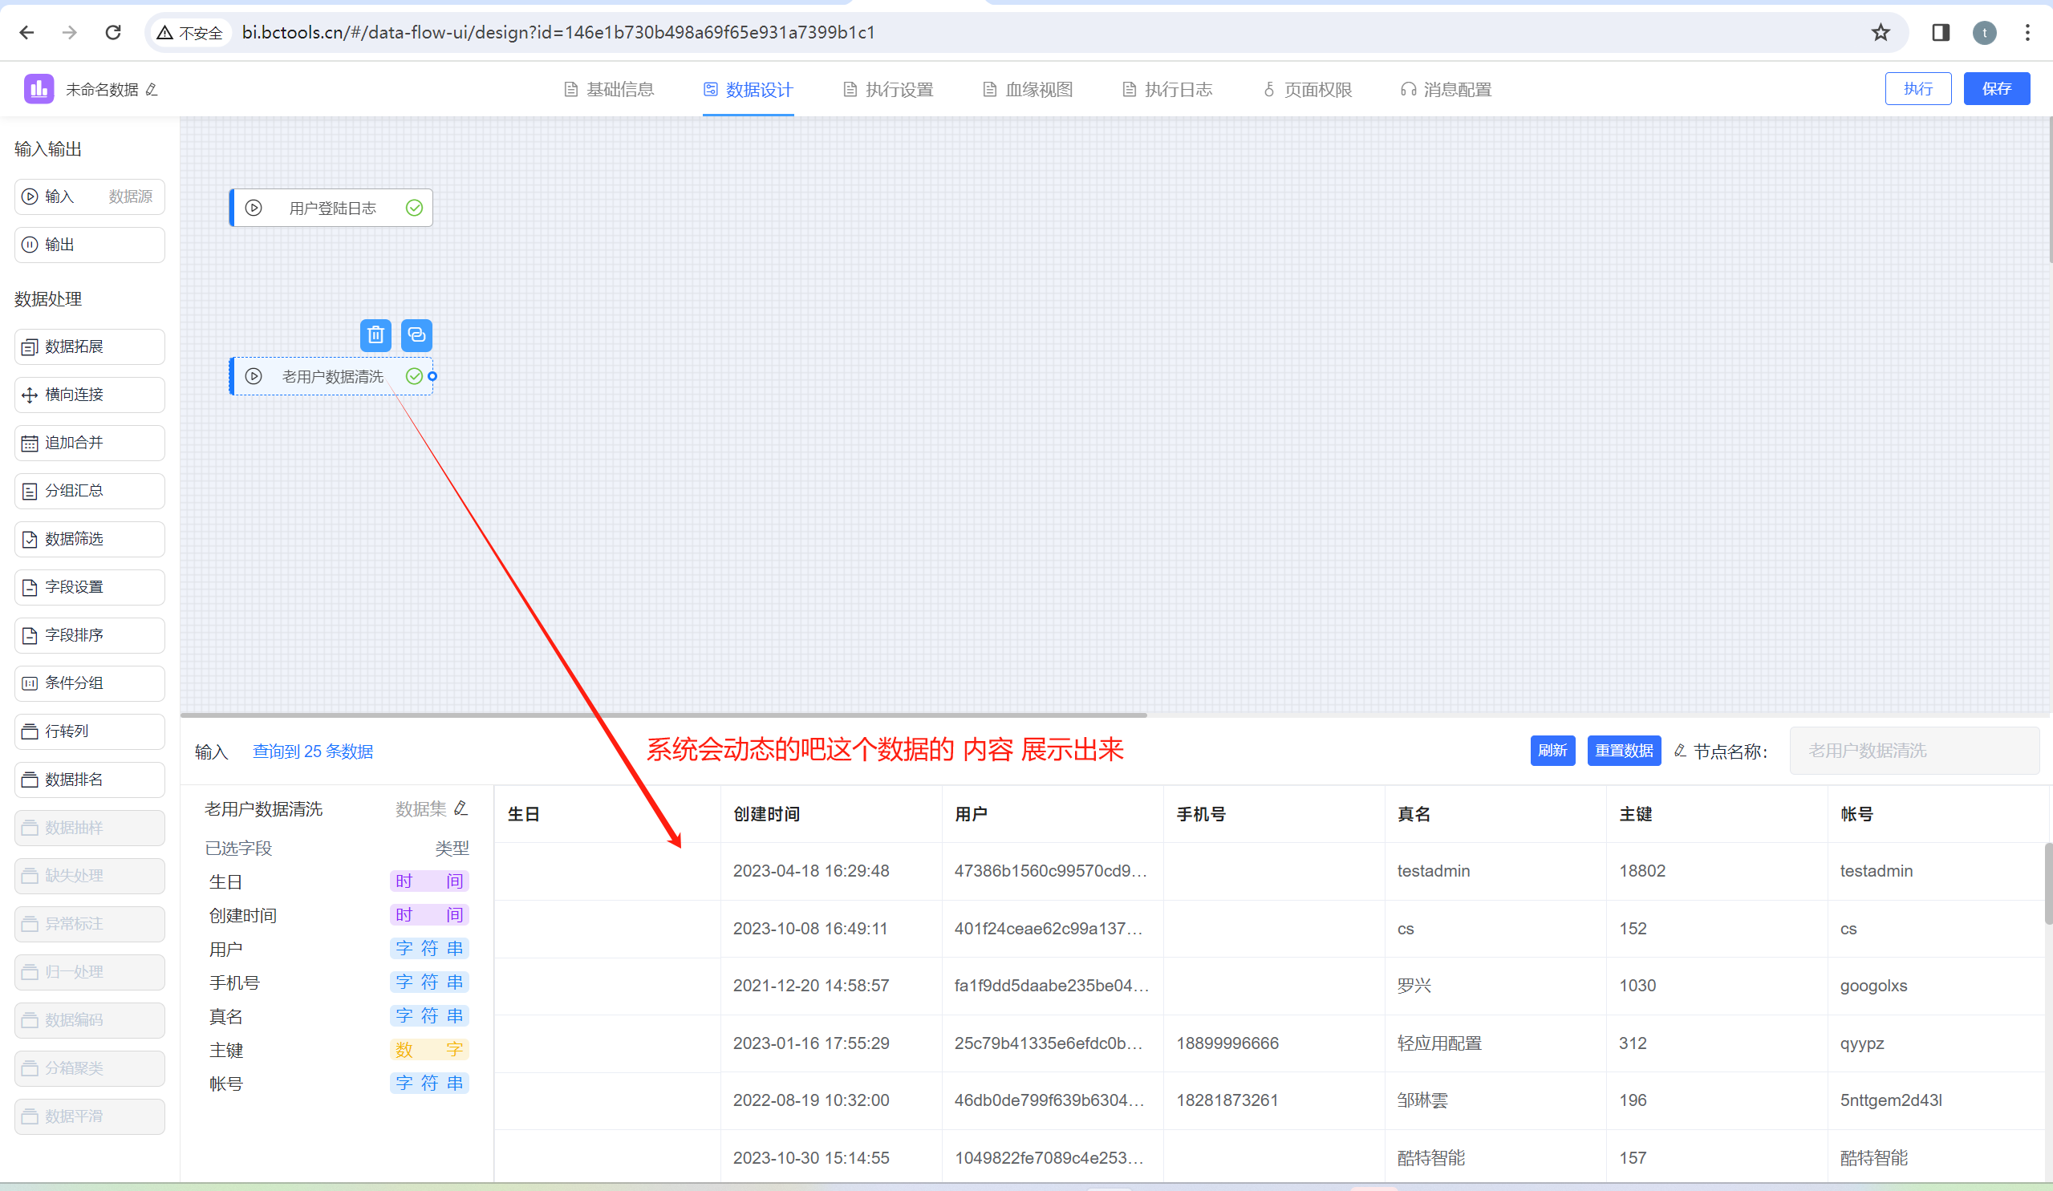Select the 分组汇总 tool

89,490
